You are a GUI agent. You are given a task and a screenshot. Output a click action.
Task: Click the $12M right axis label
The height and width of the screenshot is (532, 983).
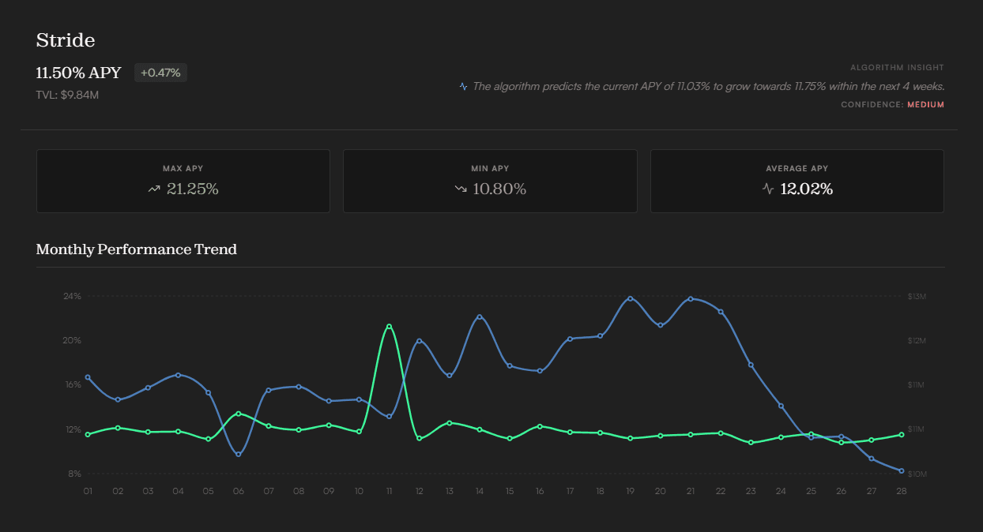917,340
